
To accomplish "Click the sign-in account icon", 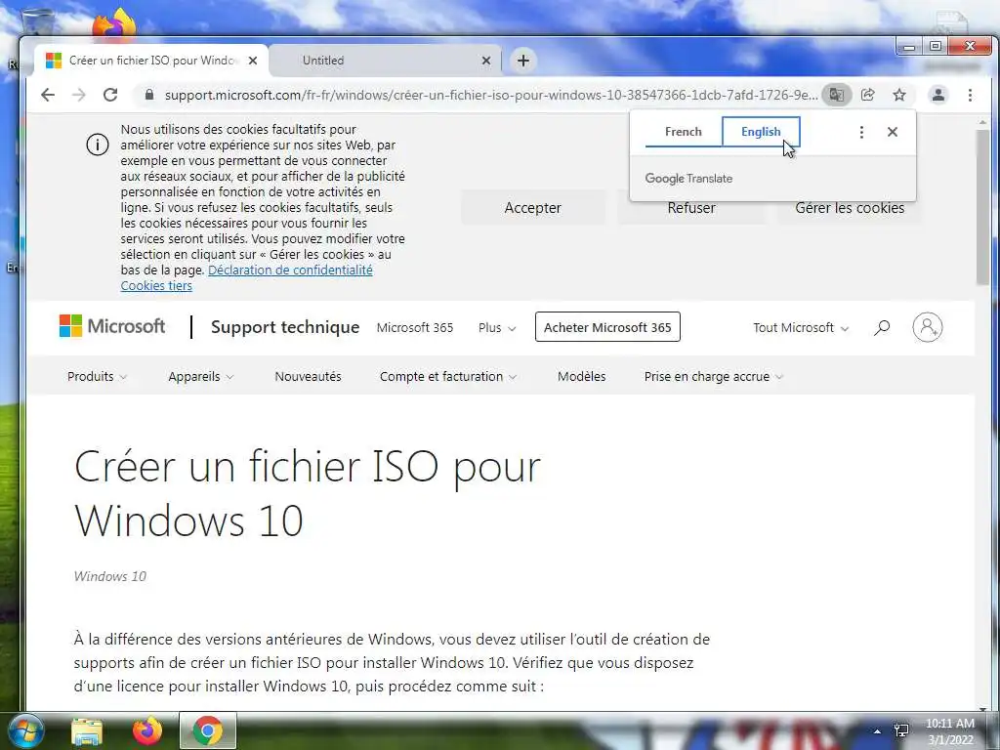I will [x=928, y=328].
